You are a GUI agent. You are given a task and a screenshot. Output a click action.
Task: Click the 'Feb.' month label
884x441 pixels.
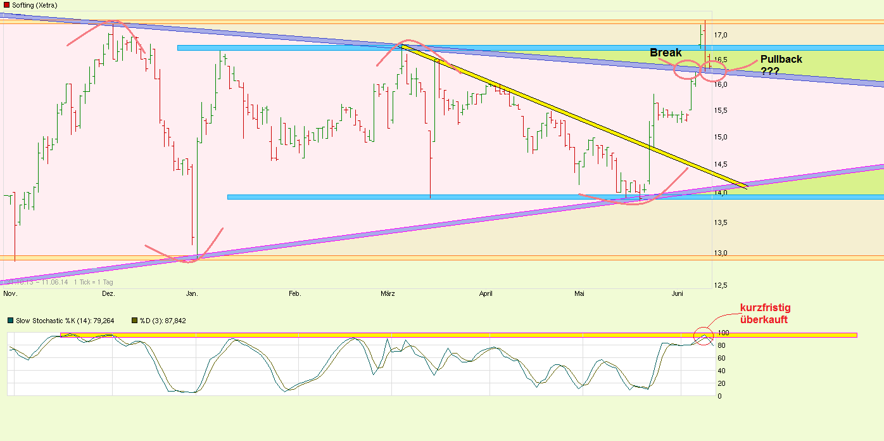click(x=294, y=294)
